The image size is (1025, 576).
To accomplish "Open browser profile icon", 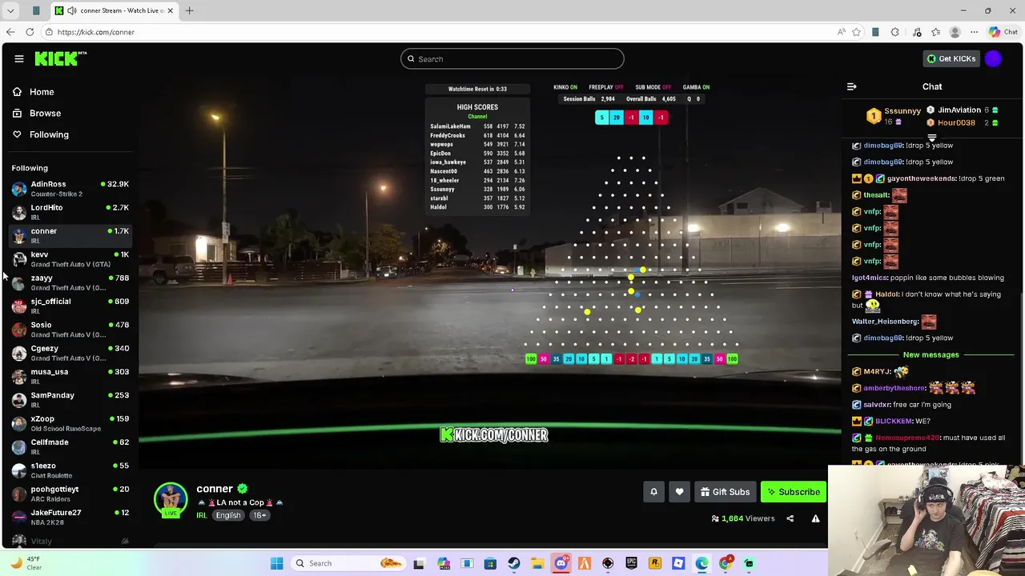I will [955, 32].
